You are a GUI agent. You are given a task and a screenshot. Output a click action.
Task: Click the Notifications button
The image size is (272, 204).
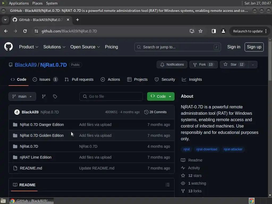point(172,65)
